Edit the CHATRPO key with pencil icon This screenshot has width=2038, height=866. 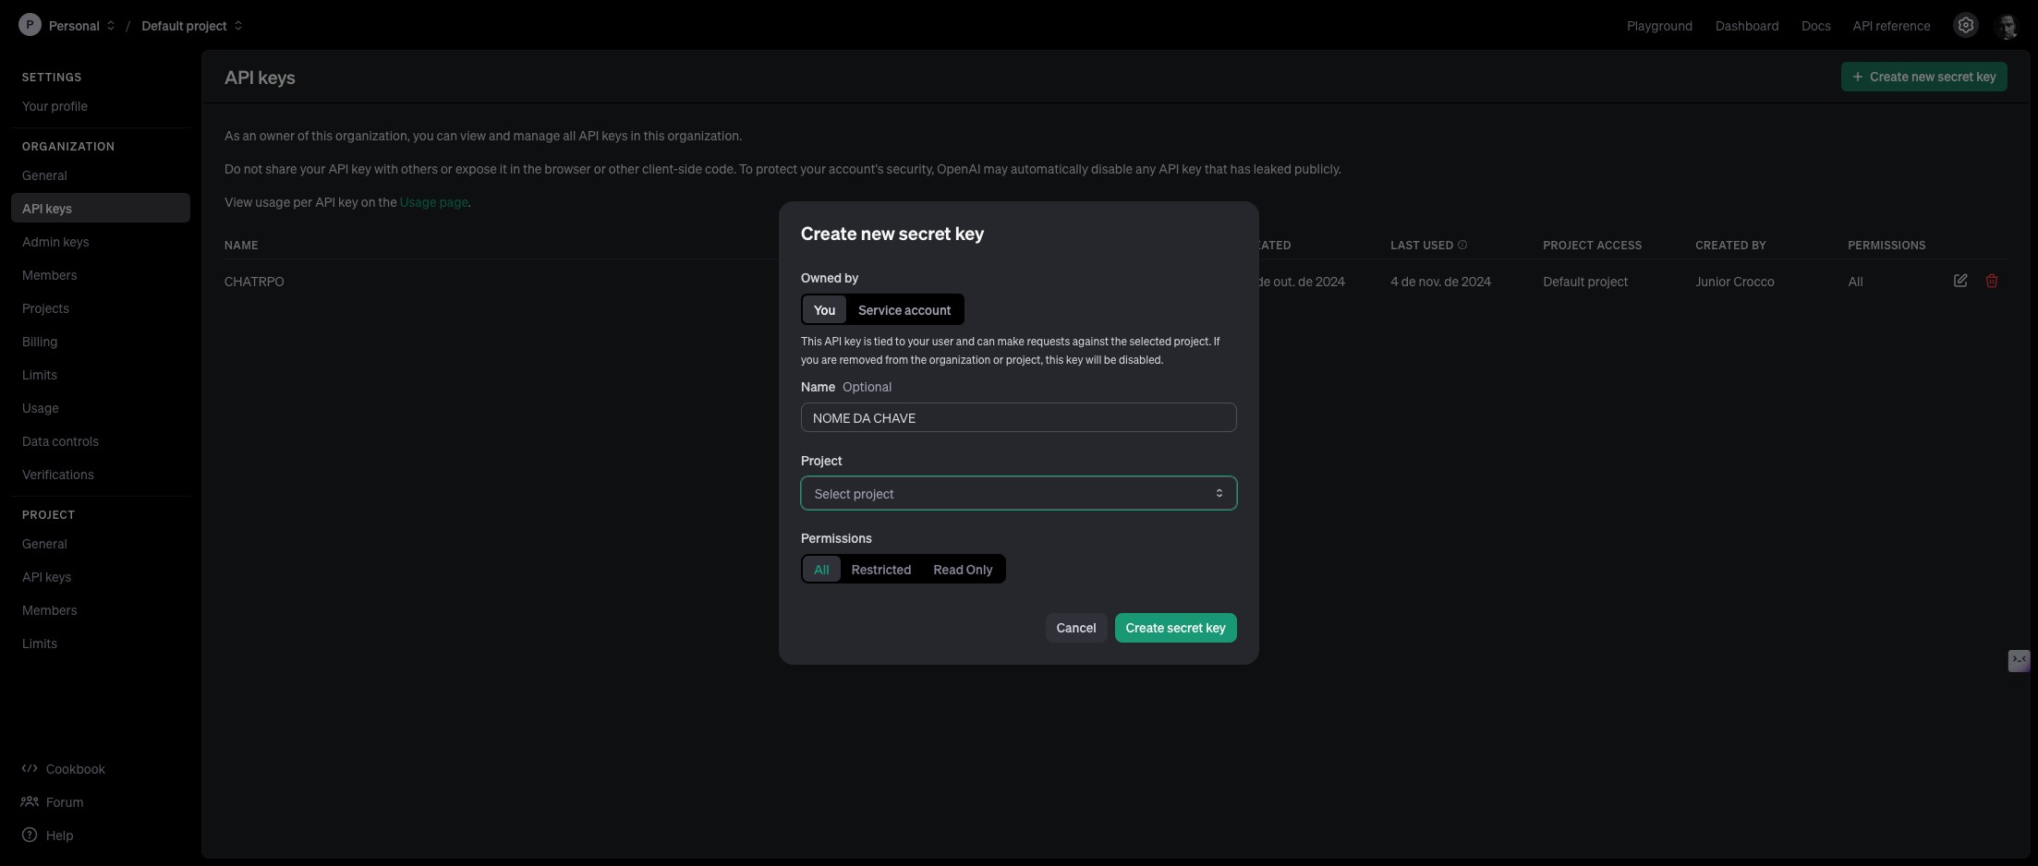tap(1960, 281)
